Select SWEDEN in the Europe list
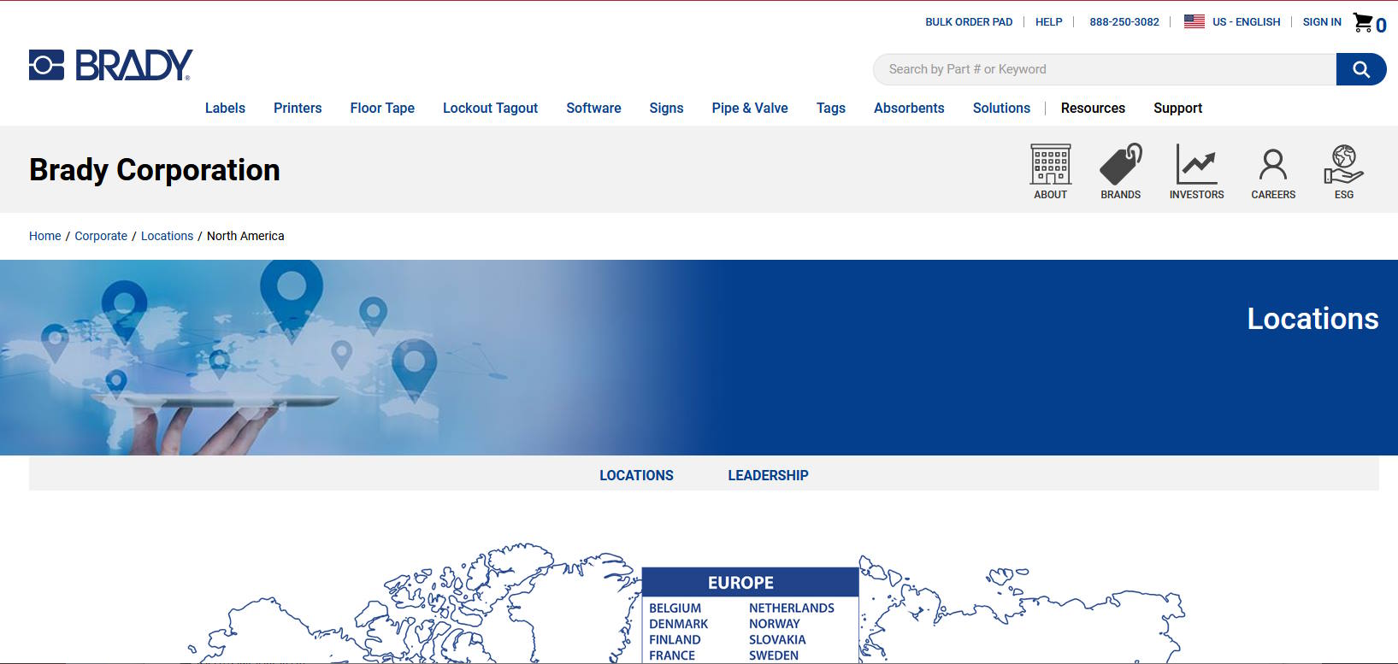This screenshot has width=1398, height=664. pos(774,655)
